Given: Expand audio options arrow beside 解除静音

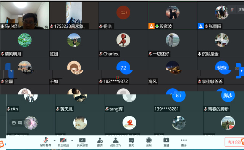Looking at the screenshot, I should 55,140.
